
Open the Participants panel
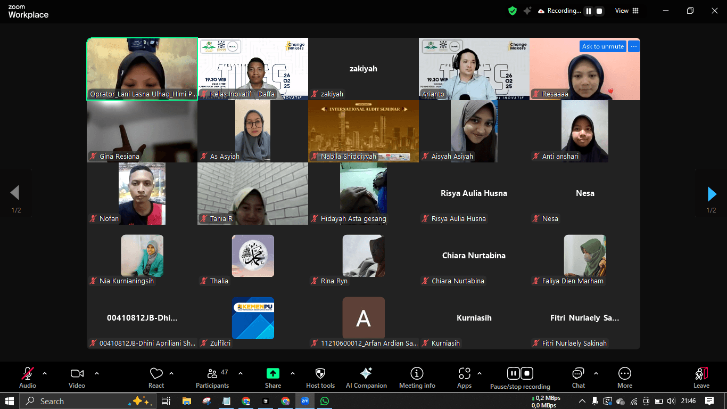[x=212, y=377]
